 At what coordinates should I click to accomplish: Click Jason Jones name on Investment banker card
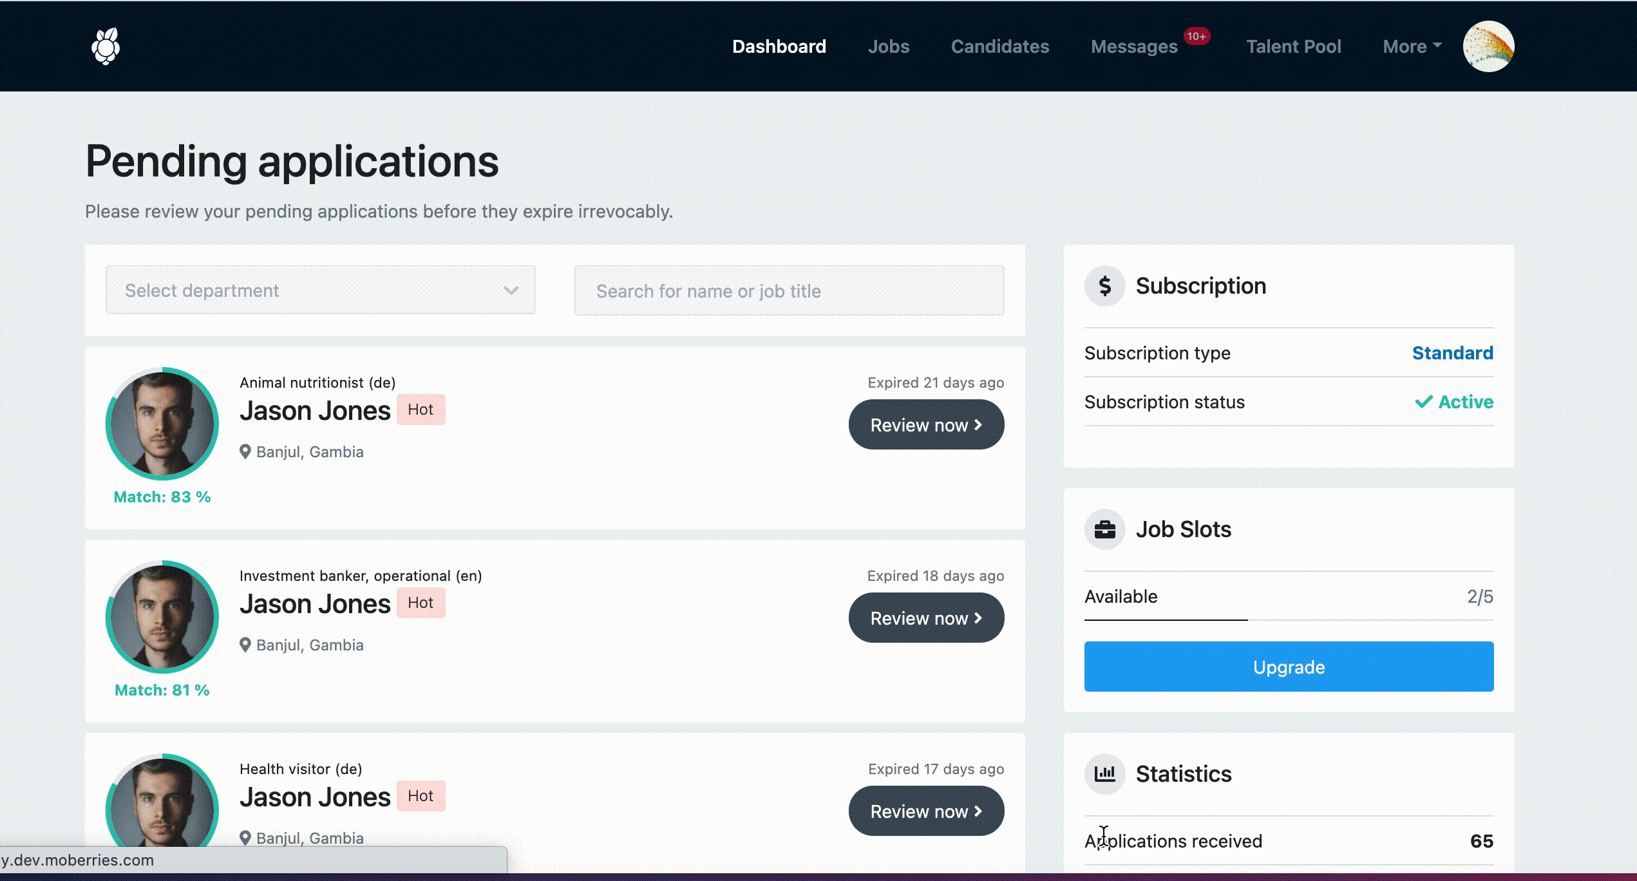pyautogui.click(x=315, y=603)
